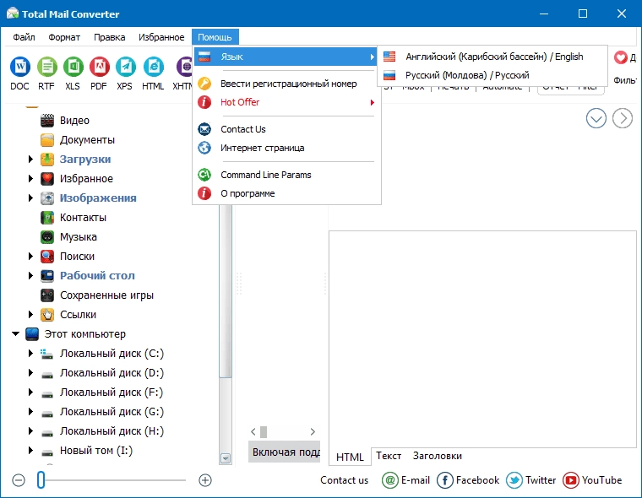
Task: Select the Поиски folder
Action: pos(77,257)
